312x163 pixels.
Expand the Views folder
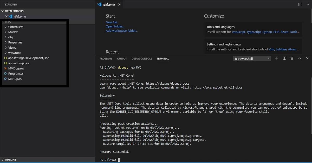point(12,48)
